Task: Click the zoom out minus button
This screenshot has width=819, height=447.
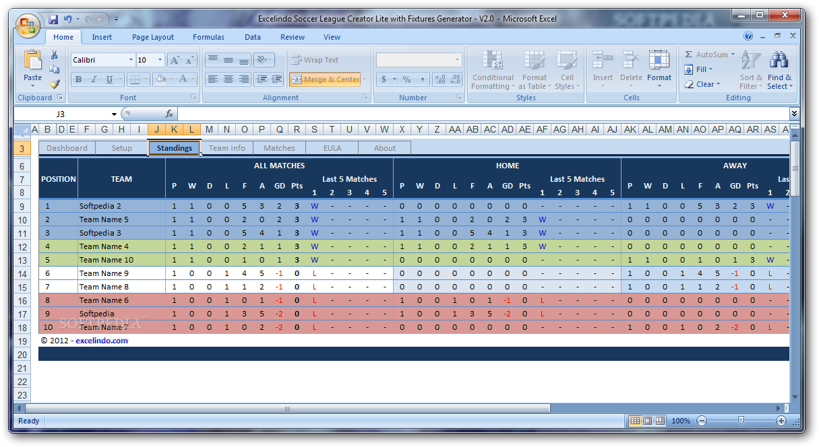Action: pyautogui.click(x=702, y=421)
